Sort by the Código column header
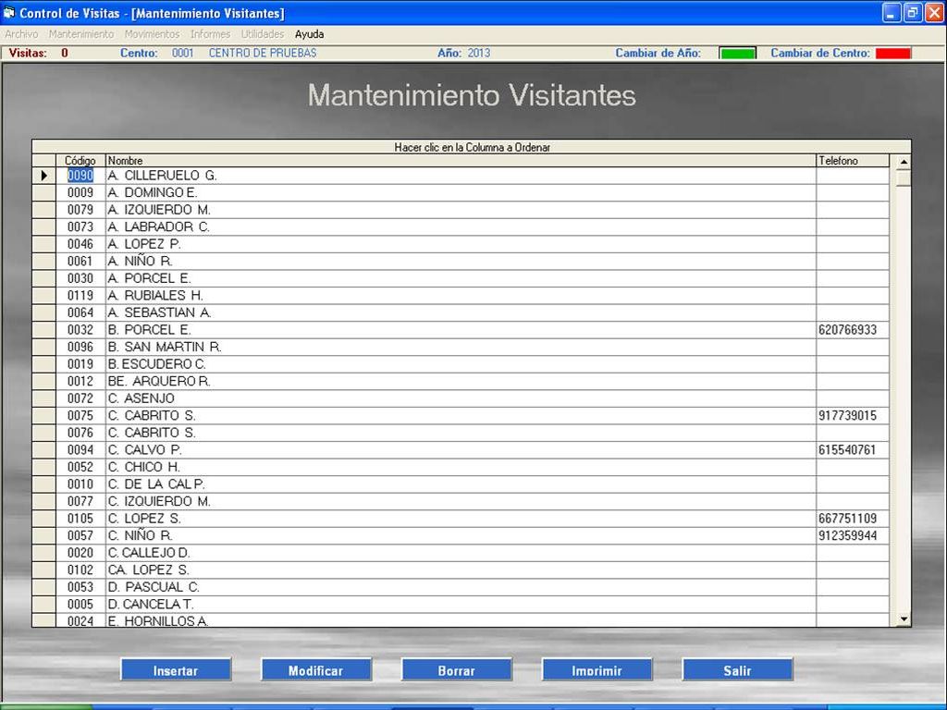Viewport: 947px width, 710px height. click(80, 161)
